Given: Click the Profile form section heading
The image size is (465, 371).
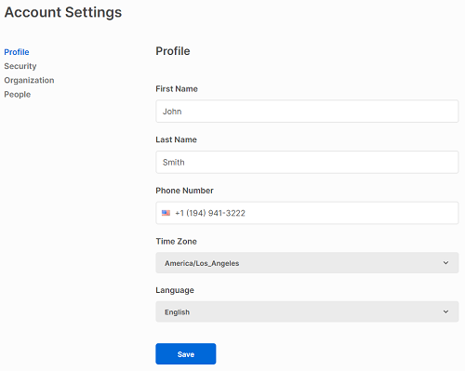Looking at the screenshot, I should coord(173,51).
